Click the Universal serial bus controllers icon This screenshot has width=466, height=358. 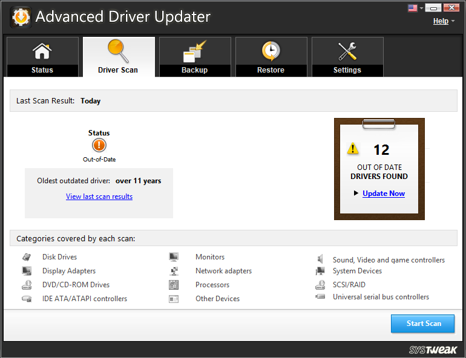tap(320, 296)
